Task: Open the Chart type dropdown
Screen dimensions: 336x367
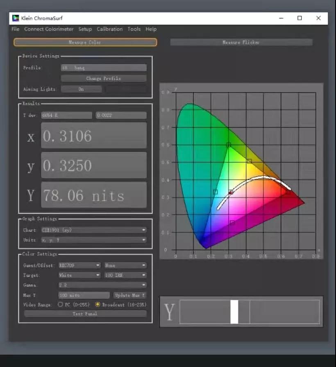Action: pos(94,230)
